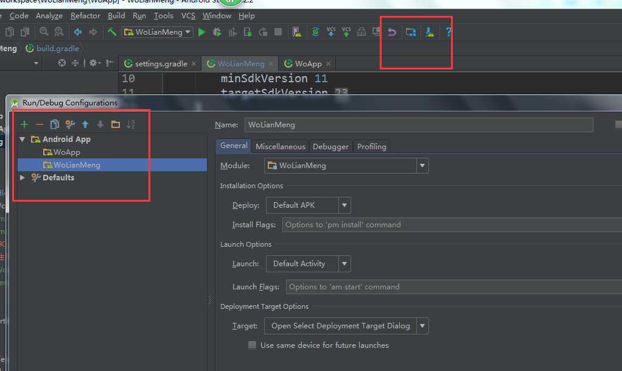Switch to the Profiling tab

pyautogui.click(x=371, y=147)
